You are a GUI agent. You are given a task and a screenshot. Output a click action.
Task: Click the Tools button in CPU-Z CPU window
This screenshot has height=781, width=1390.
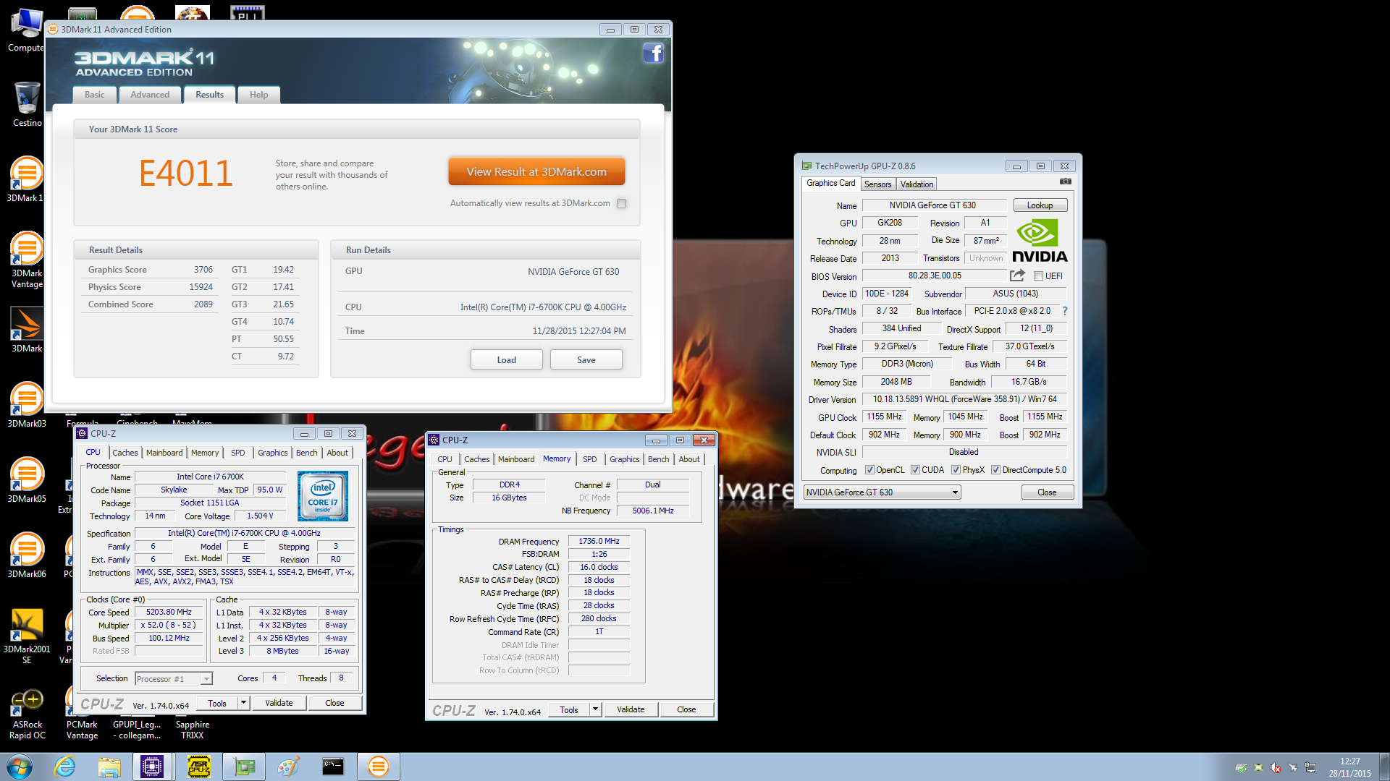[217, 703]
